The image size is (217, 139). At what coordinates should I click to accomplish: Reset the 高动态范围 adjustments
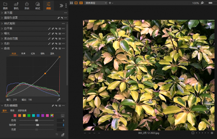(x=56, y=39)
